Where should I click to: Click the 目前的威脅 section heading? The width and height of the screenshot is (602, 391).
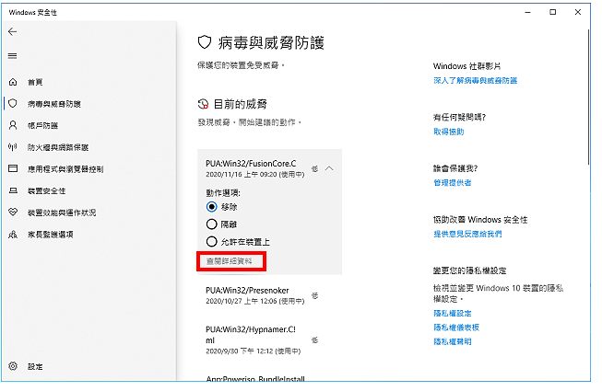240,104
